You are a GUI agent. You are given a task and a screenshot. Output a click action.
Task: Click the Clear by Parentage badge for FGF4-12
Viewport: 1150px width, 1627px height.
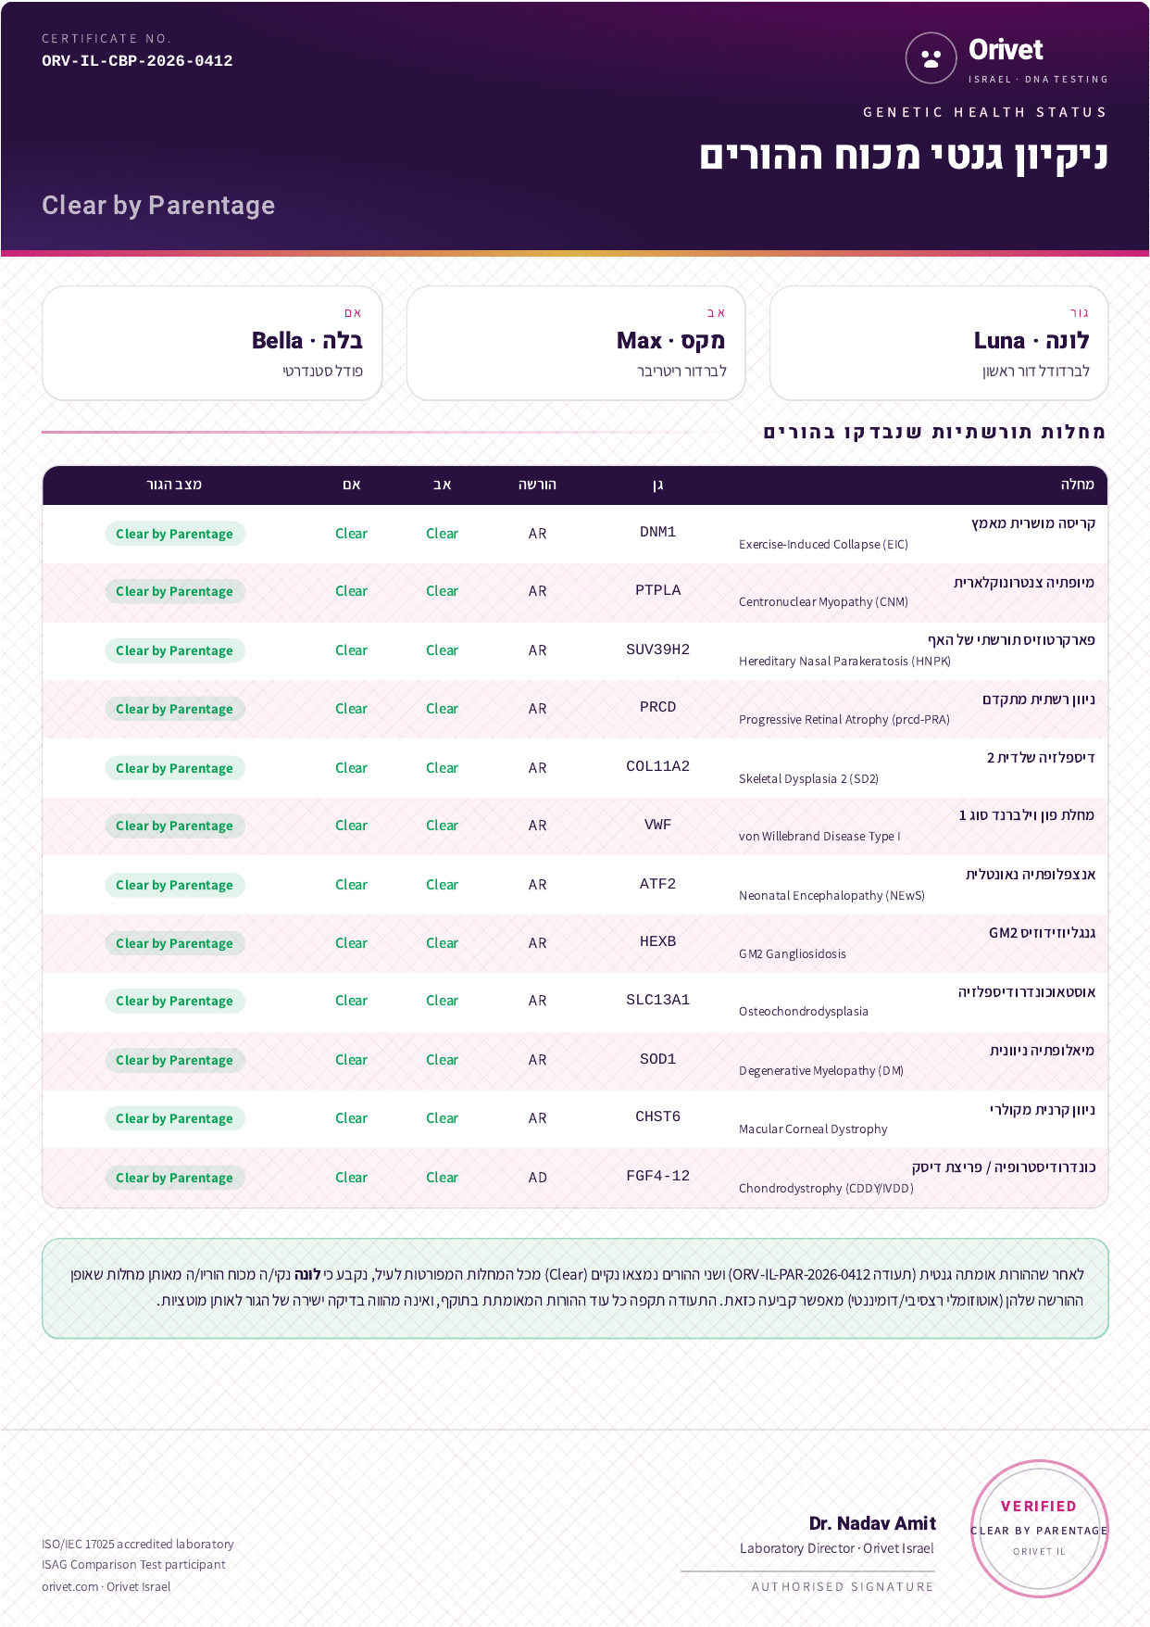coord(175,1178)
